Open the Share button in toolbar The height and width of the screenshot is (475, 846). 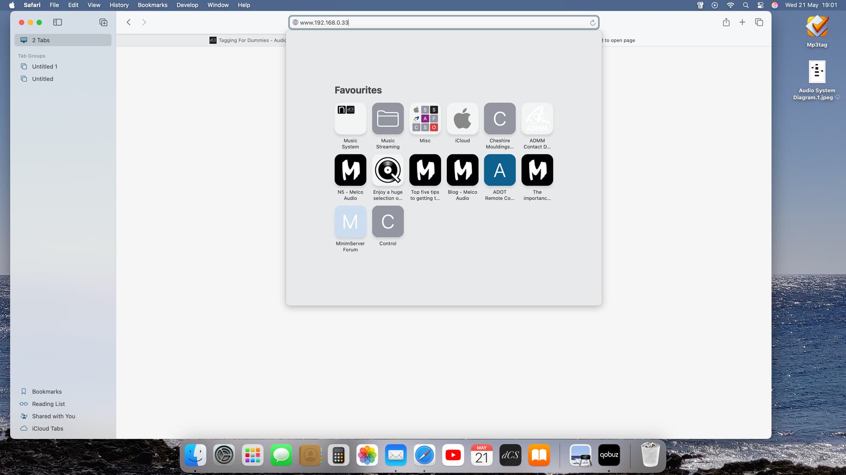click(726, 22)
